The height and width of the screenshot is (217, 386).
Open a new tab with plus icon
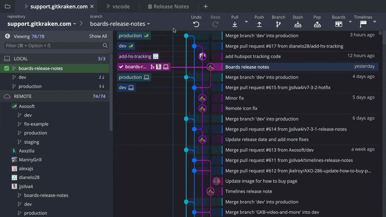point(206,7)
